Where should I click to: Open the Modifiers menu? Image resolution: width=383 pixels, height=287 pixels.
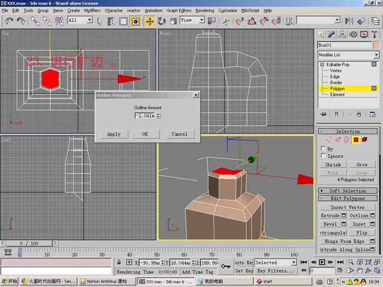92,10
